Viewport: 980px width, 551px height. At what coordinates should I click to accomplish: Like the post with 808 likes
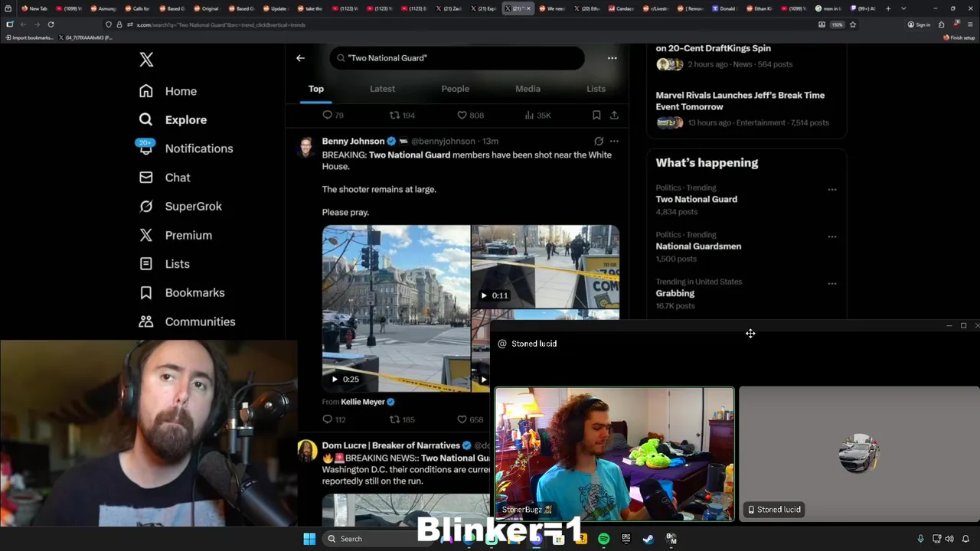point(470,116)
